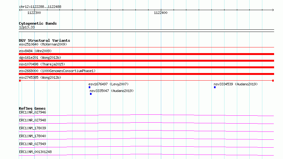Viewport: 283px width, 159px height.
Task: Click blue marker under esv1676497
Action: (90, 87)
